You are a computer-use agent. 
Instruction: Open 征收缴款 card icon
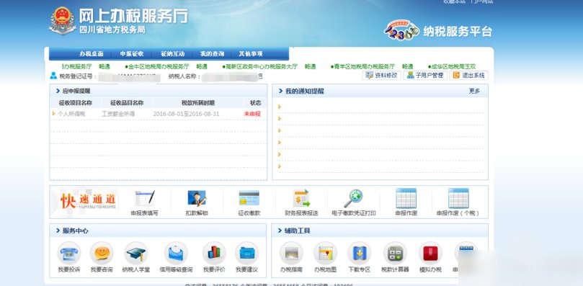[x=249, y=198]
